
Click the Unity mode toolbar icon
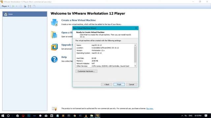pyautogui.click(x=34, y=6)
